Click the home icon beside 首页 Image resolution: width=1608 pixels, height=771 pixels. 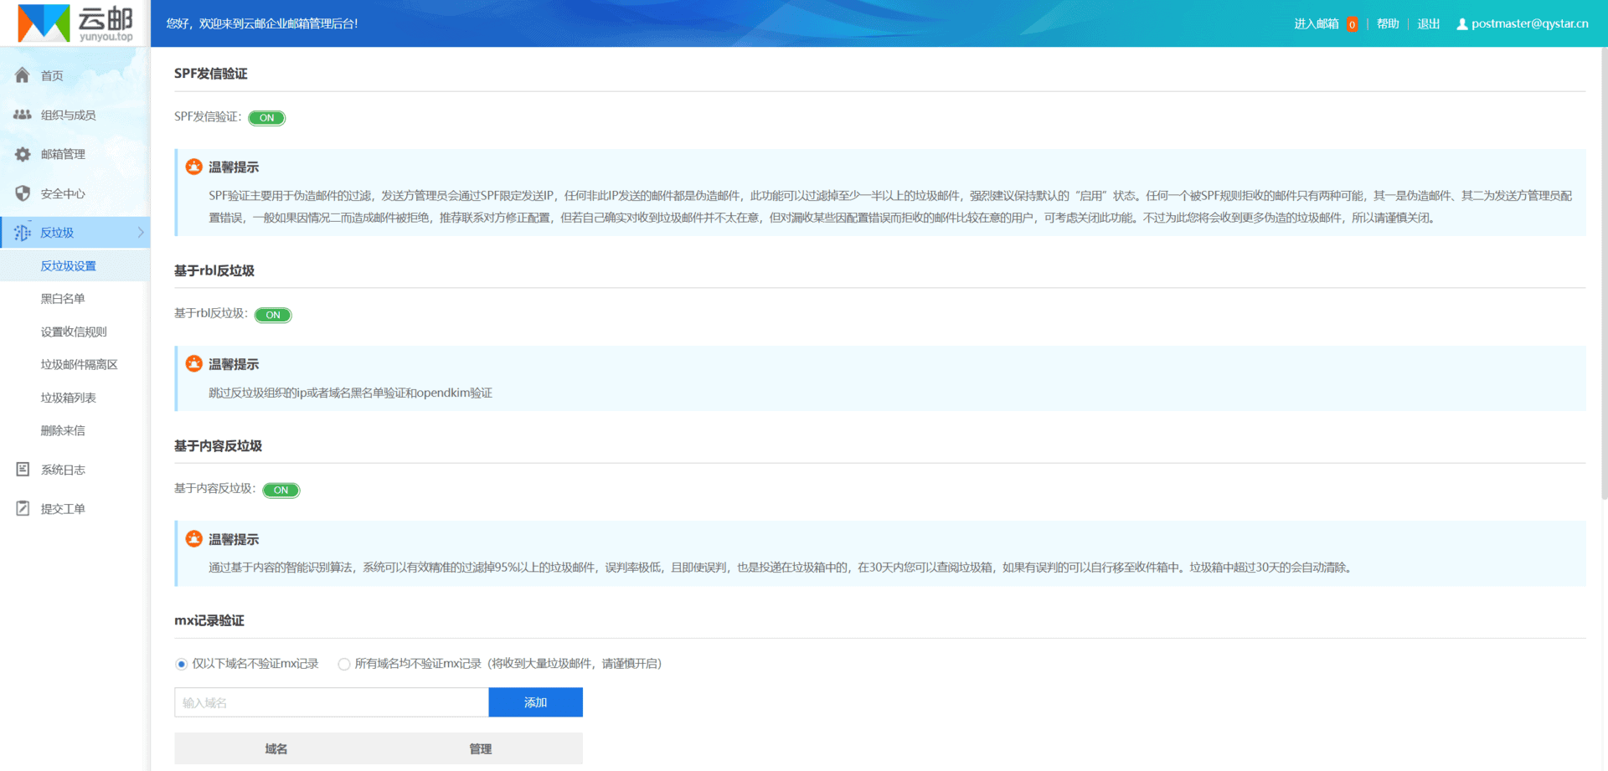click(23, 75)
